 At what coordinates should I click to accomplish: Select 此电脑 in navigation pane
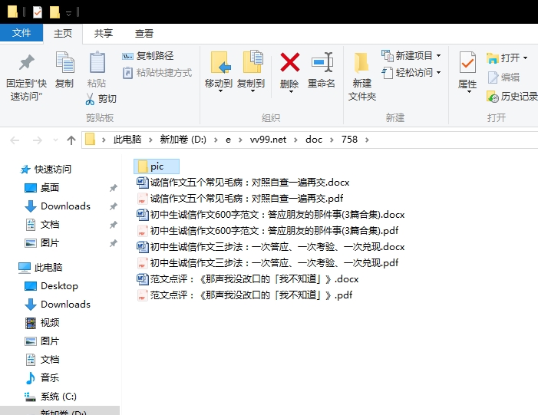click(41, 268)
